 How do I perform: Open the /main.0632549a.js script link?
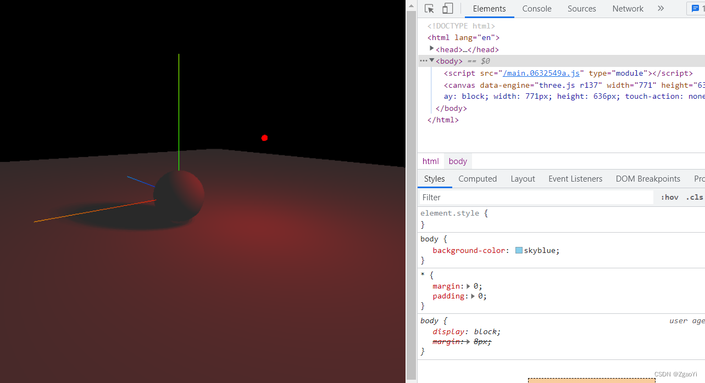point(541,73)
